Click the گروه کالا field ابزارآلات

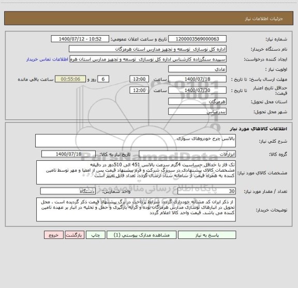coord(187,154)
